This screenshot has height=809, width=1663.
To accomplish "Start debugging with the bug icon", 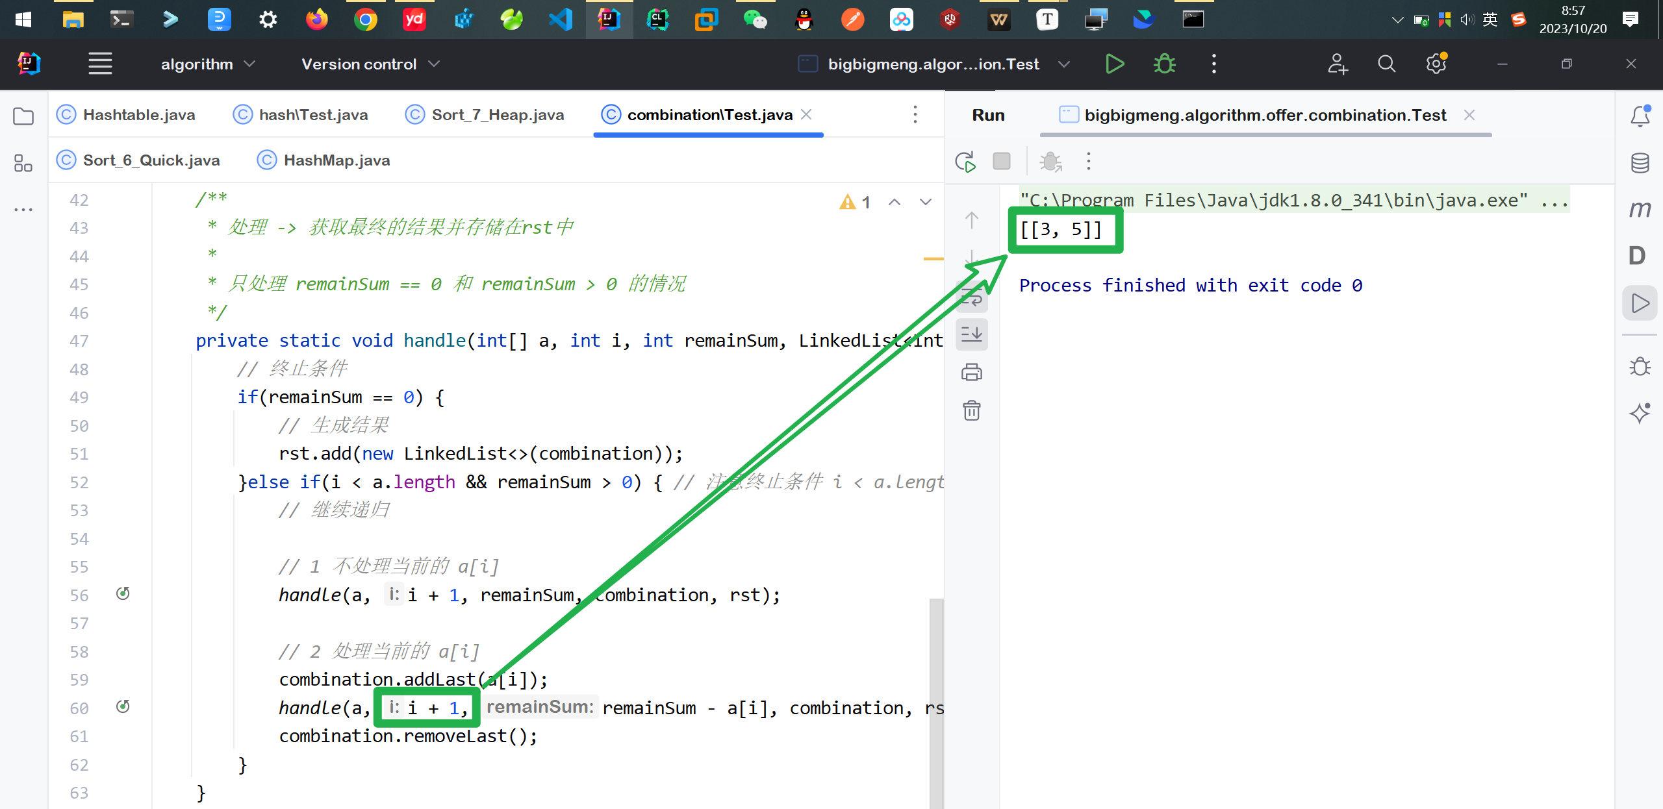I will 1164,64.
